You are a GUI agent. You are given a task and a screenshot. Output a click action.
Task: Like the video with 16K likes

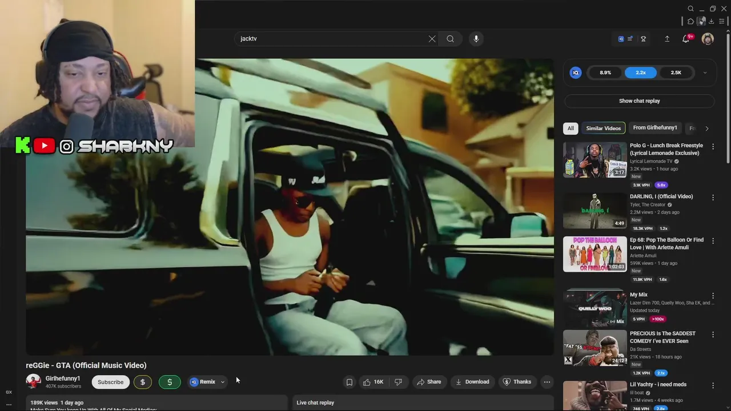[x=373, y=382]
